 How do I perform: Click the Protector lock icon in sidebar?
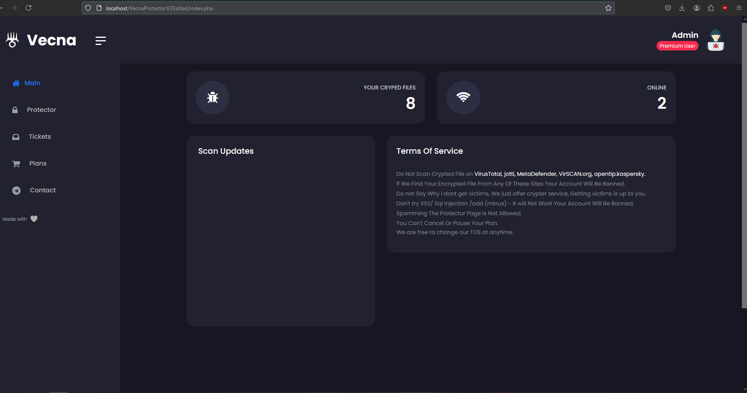tap(15, 110)
